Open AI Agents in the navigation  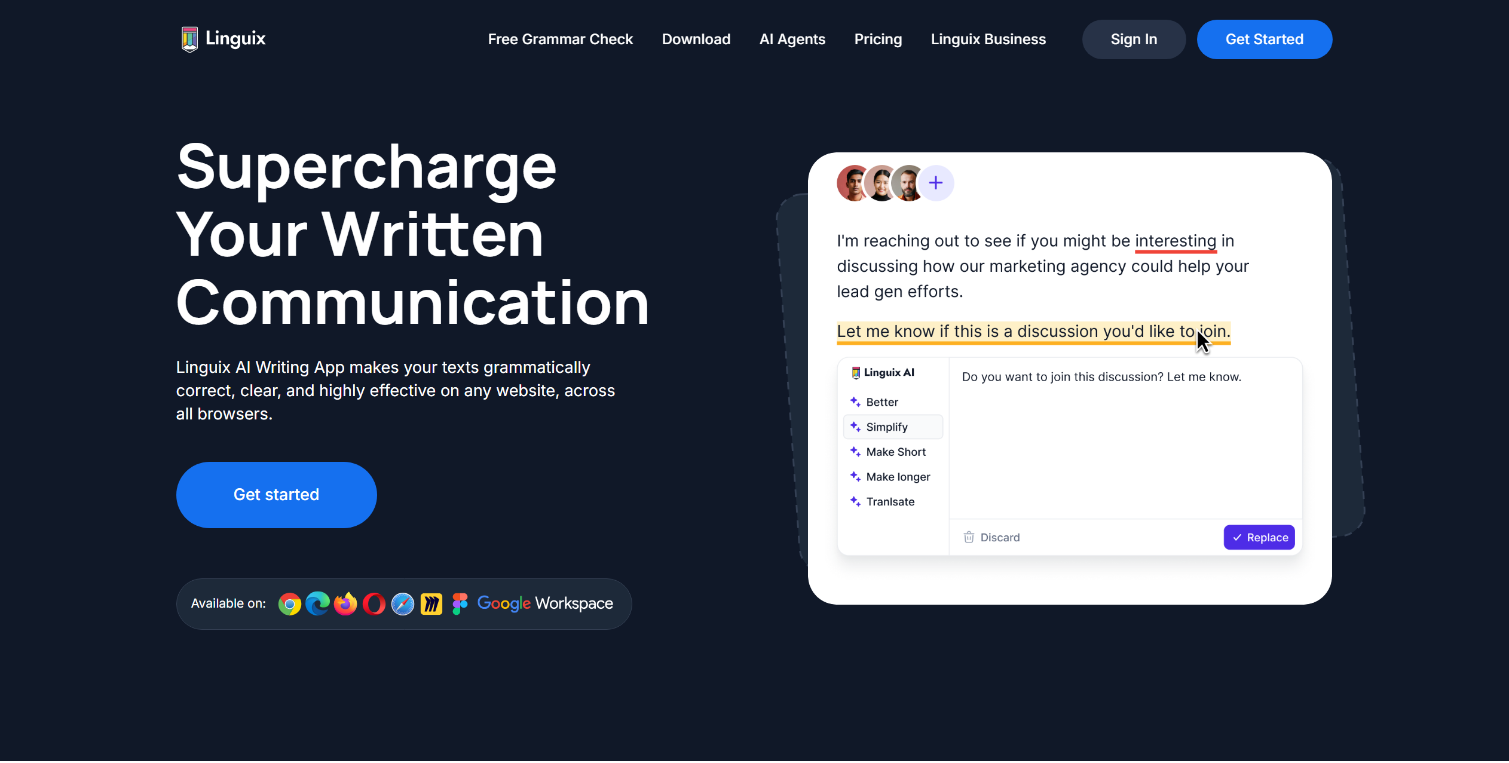tap(792, 39)
